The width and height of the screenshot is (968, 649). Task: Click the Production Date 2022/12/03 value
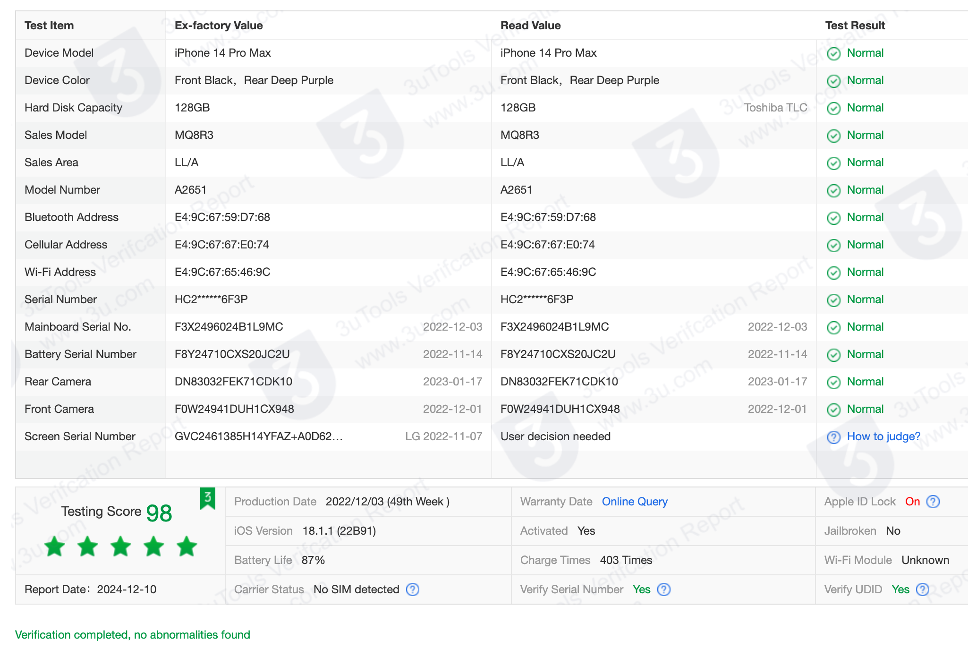(388, 502)
